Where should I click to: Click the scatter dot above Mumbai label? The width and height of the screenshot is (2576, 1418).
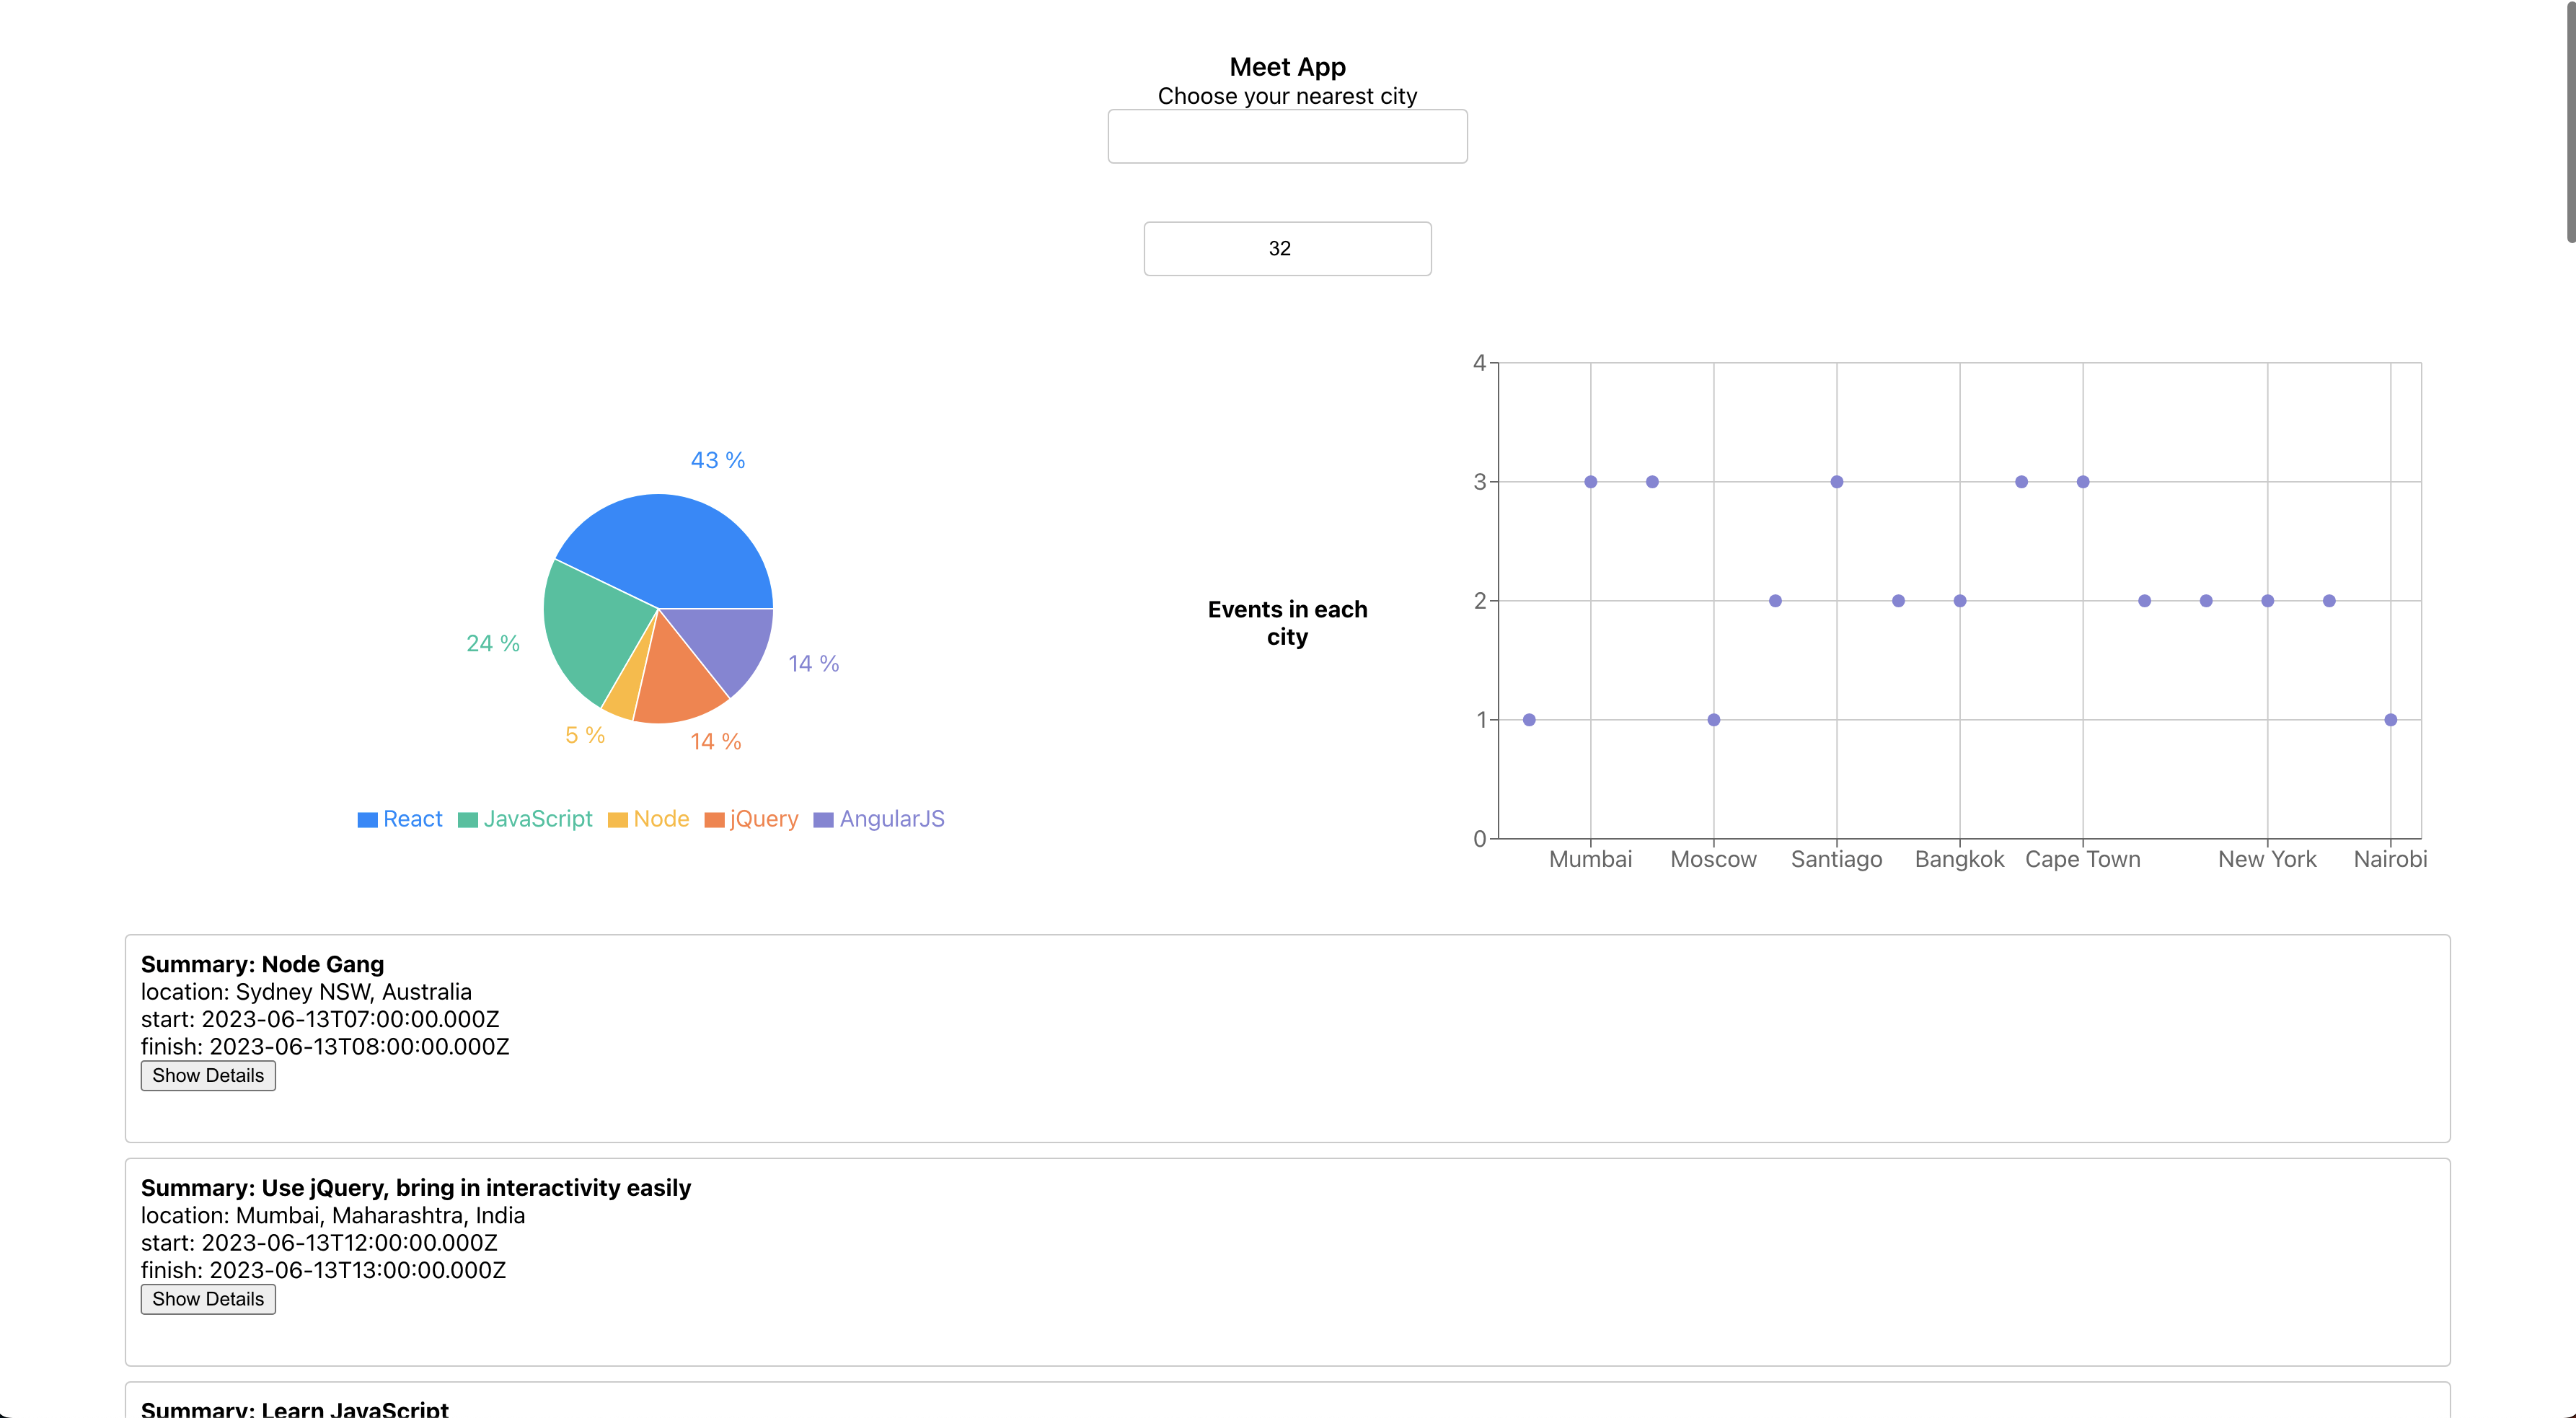[x=1590, y=482]
